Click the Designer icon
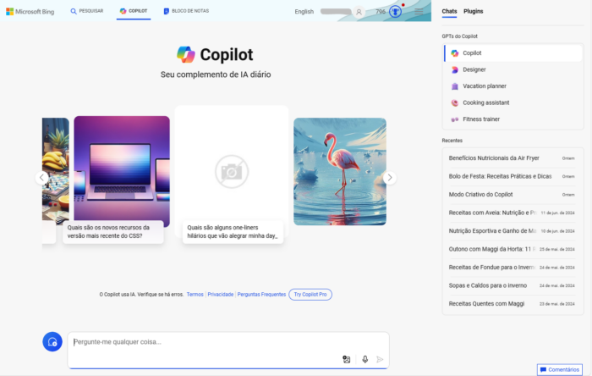592x376 pixels. (x=455, y=69)
